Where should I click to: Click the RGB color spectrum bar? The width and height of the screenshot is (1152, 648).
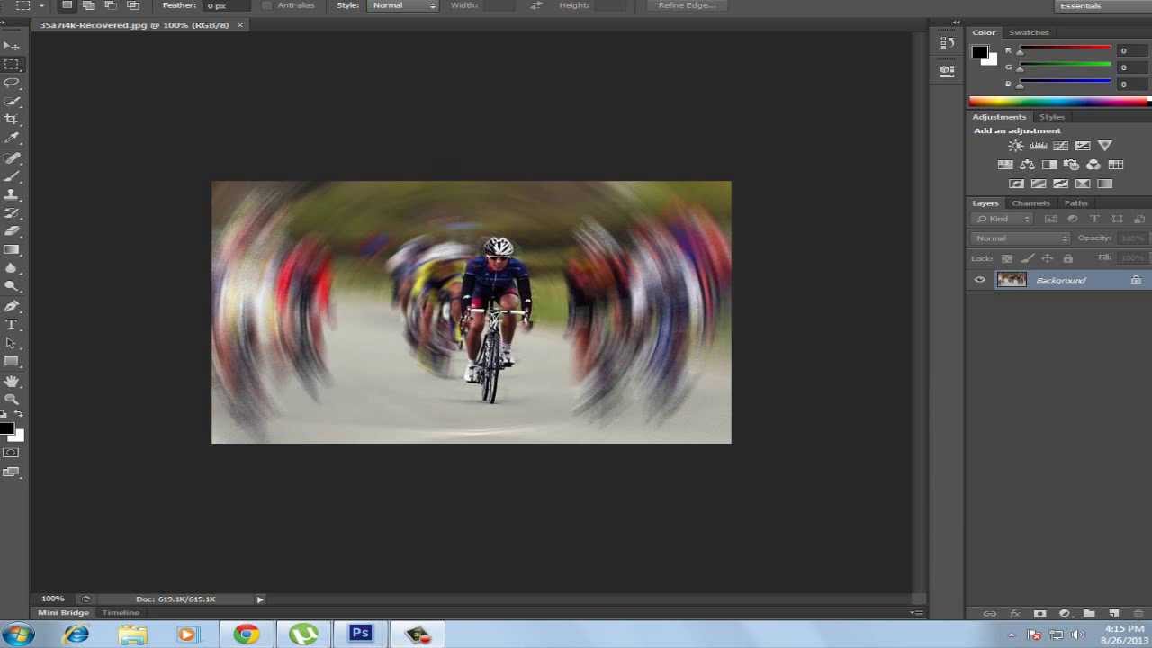pyautogui.click(x=1058, y=102)
